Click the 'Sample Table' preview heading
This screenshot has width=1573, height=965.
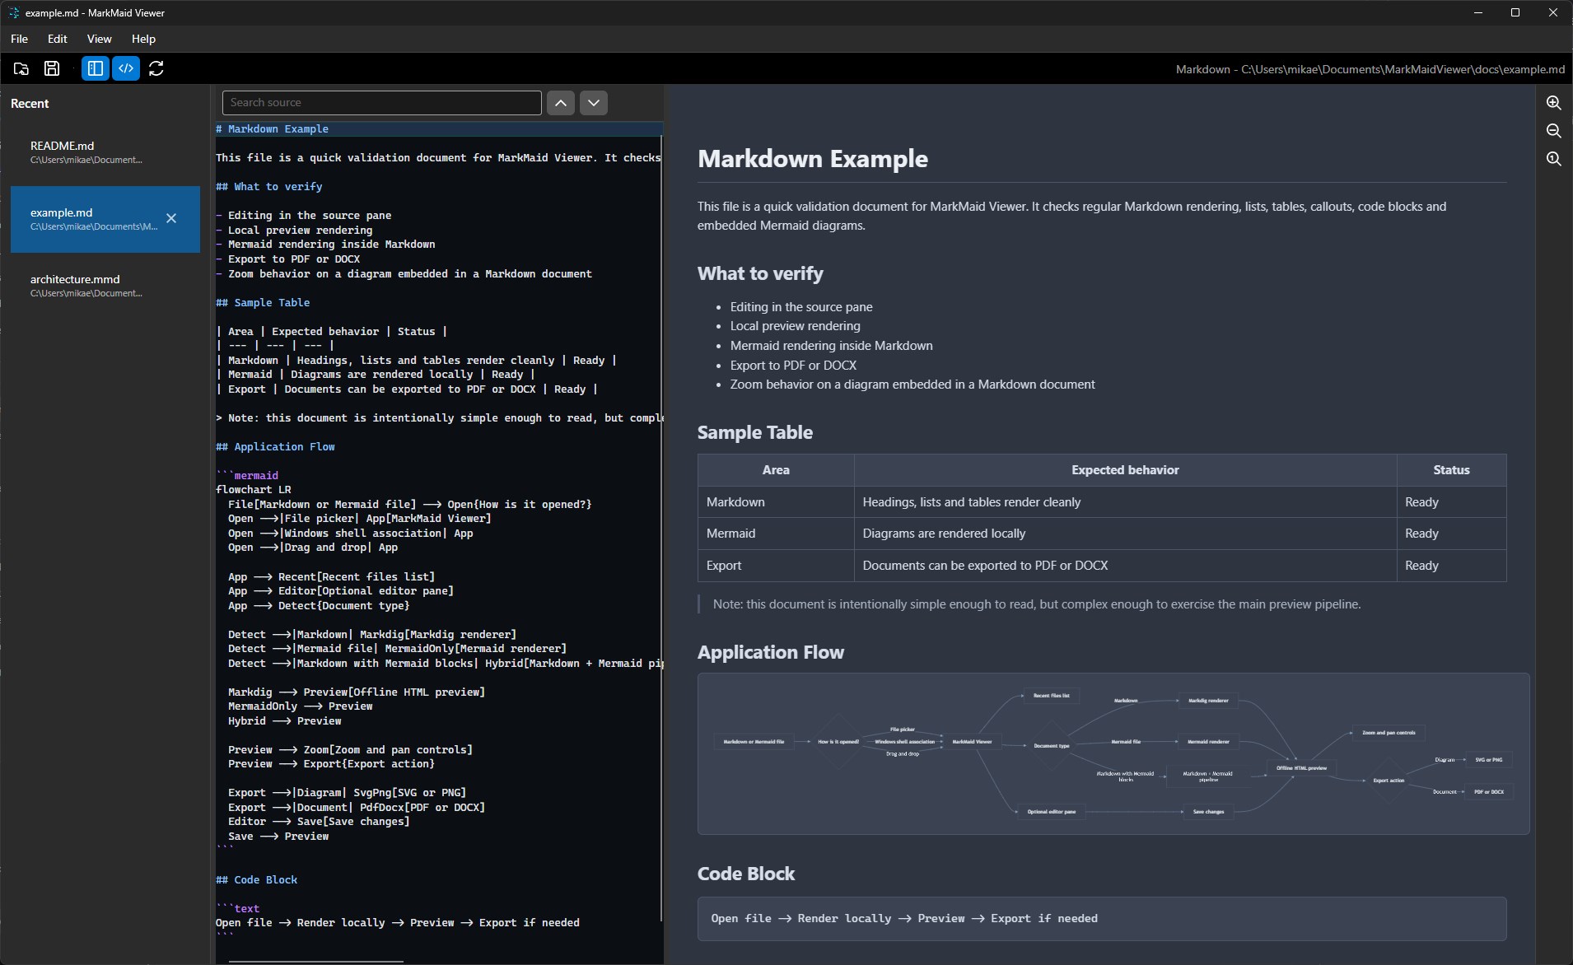755,432
